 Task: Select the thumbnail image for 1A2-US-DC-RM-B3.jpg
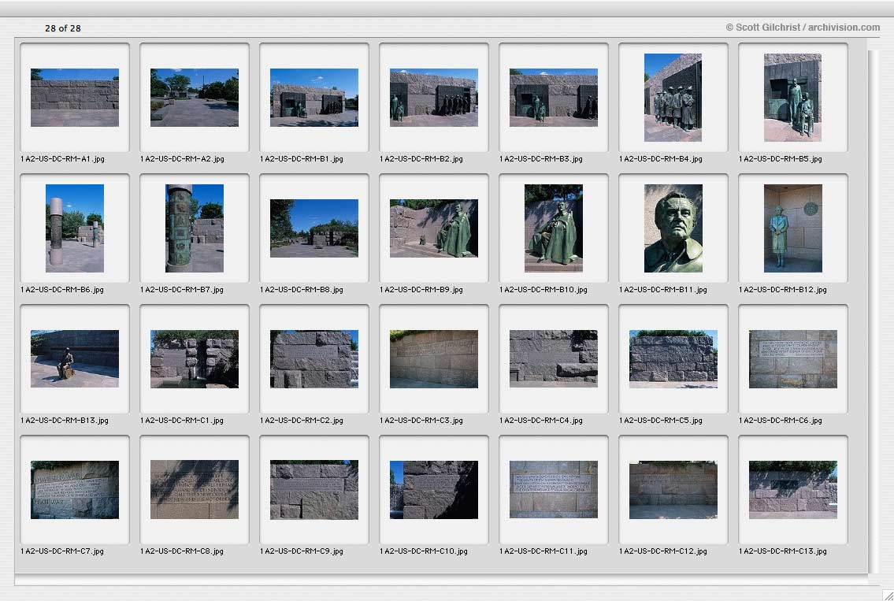554,98
